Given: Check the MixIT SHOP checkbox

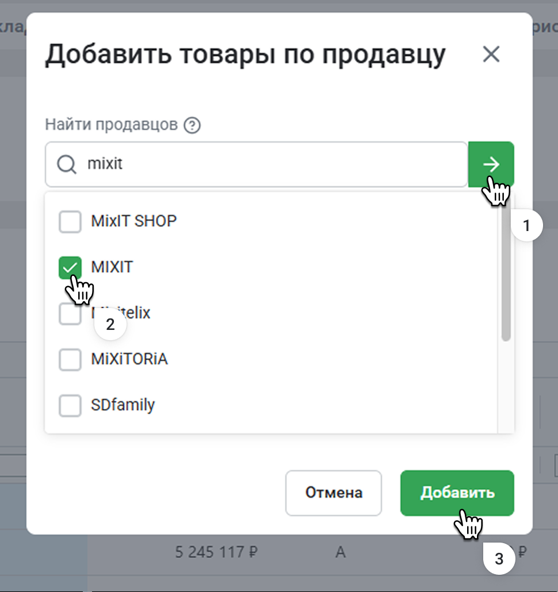Looking at the screenshot, I should [x=70, y=221].
